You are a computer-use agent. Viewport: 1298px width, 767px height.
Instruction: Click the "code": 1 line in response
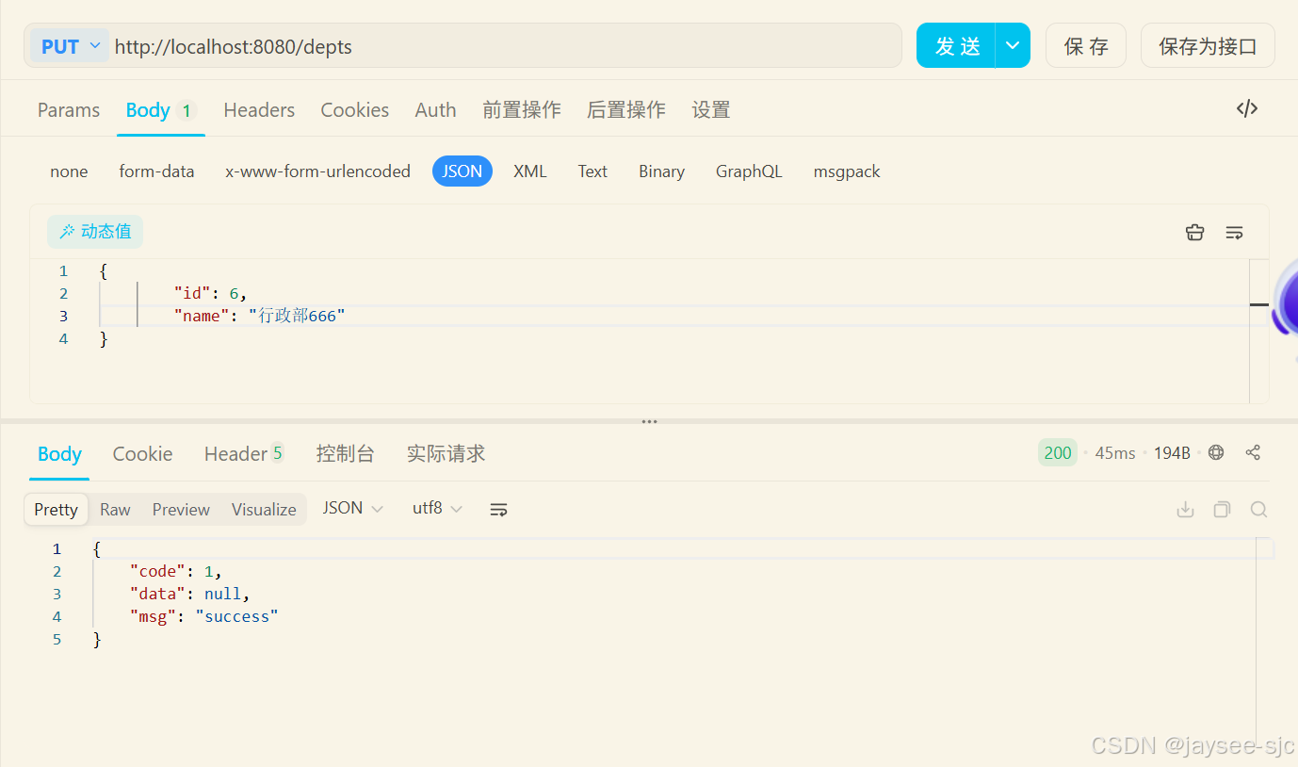click(x=176, y=571)
